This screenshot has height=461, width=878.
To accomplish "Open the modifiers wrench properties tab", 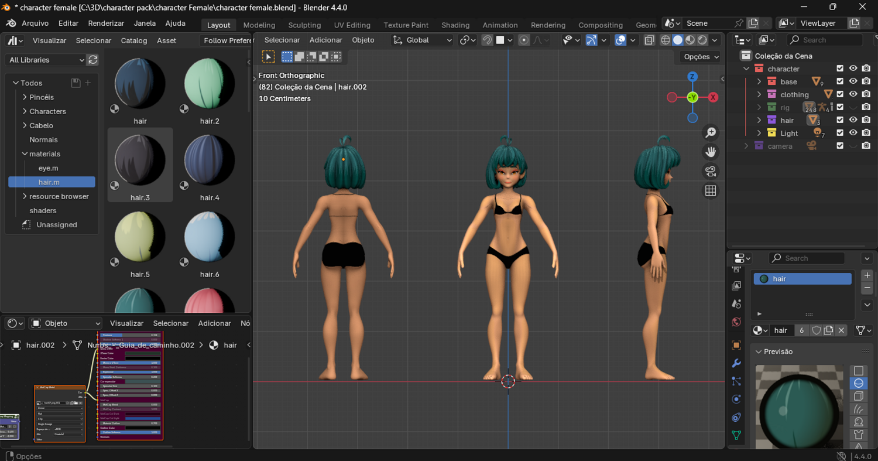I will coord(736,363).
